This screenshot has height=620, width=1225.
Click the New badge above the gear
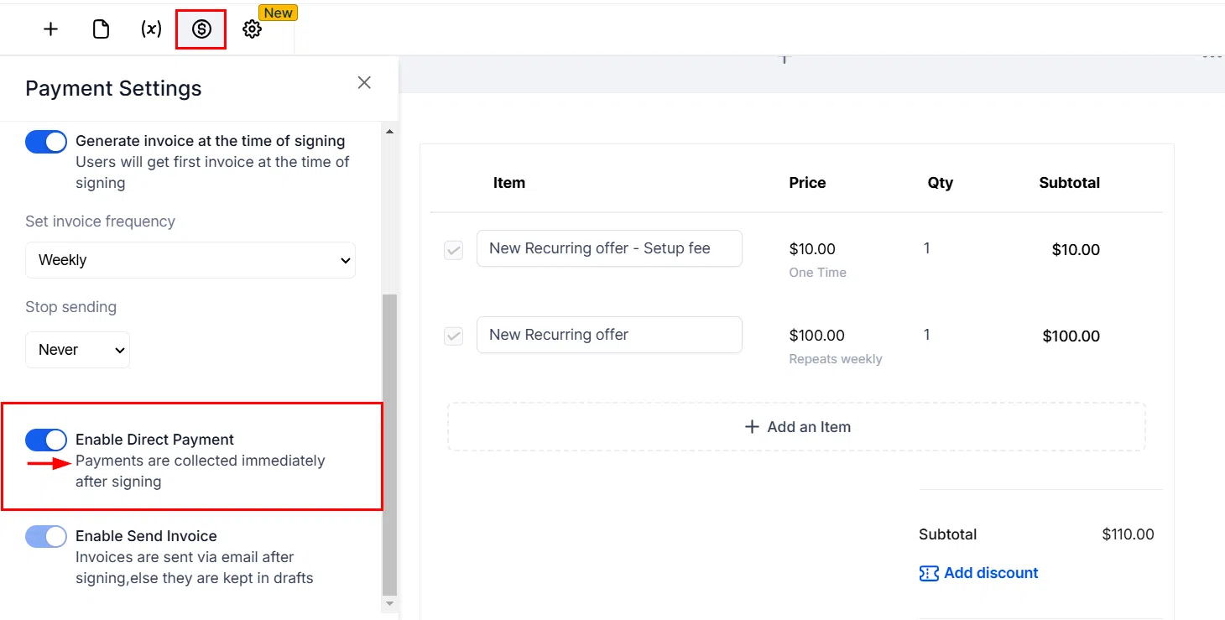coord(278,13)
